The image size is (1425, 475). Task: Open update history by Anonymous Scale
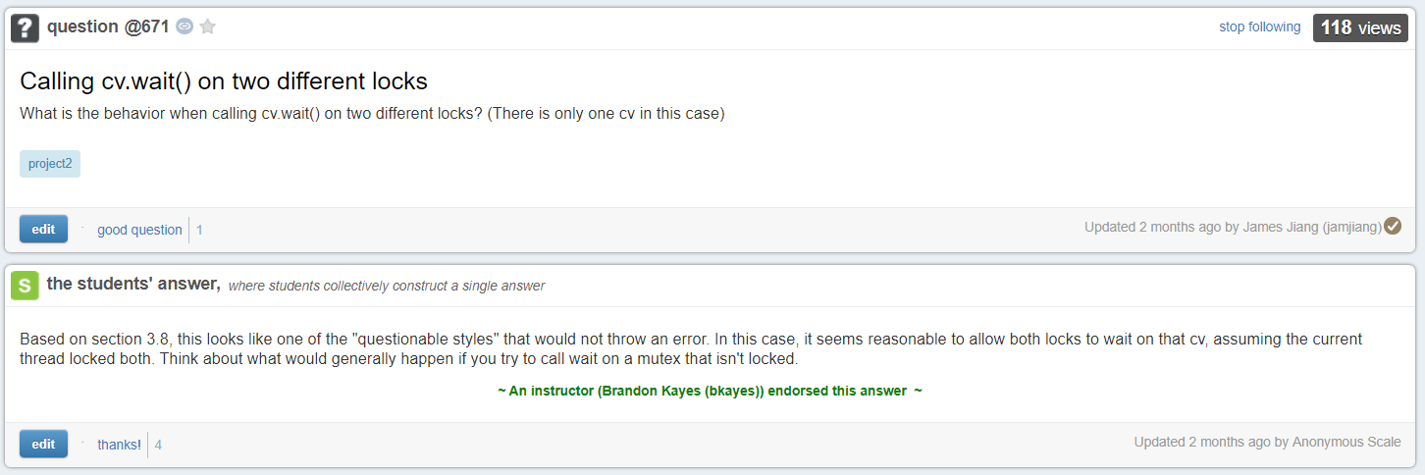point(1267,442)
